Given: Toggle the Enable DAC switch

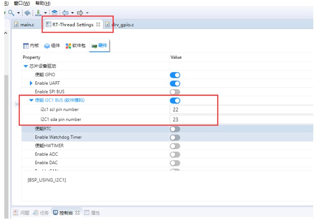Looking at the screenshot, I should pyautogui.click(x=175, y=163).
